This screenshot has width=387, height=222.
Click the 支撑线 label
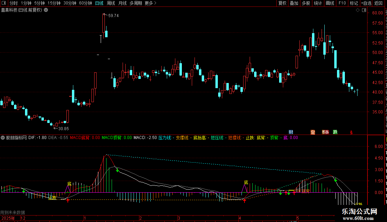point(184,138)
